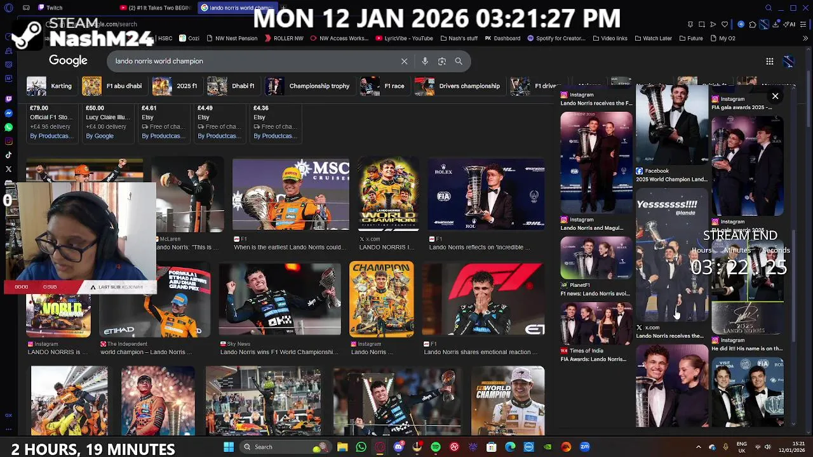Image resolution: width=813 pixels, height=457 pixels.
Task: Open Cozi bookmark
Action: coord(189,38)
